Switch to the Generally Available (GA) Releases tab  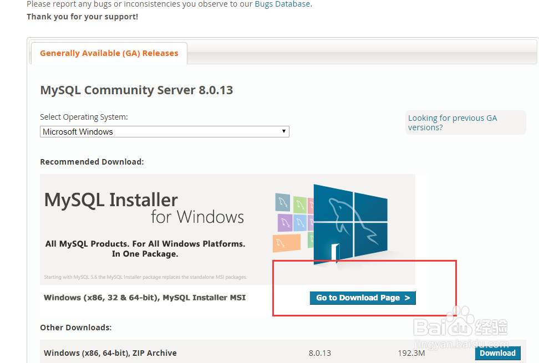pyautogui.click(x=109, y=53)
